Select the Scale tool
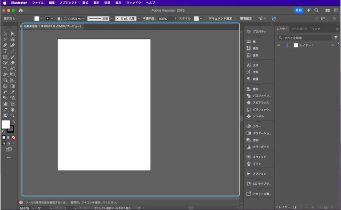341x210 pixels. point(13,69)
